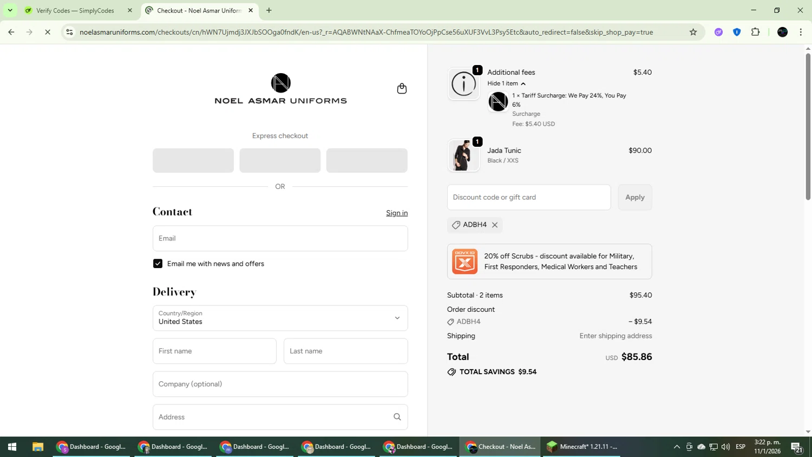Focus the First name field
The height and width of the screenshot is (457, 812).
214,351
